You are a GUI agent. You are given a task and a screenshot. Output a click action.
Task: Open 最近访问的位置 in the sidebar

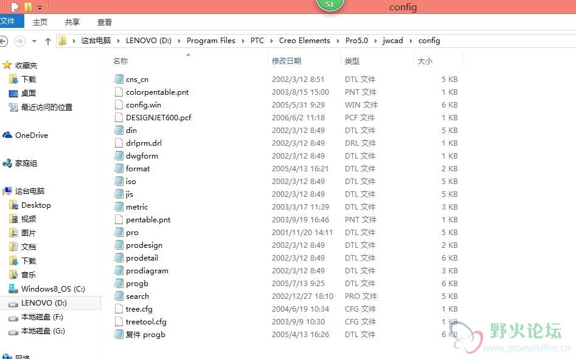point(47,107)
